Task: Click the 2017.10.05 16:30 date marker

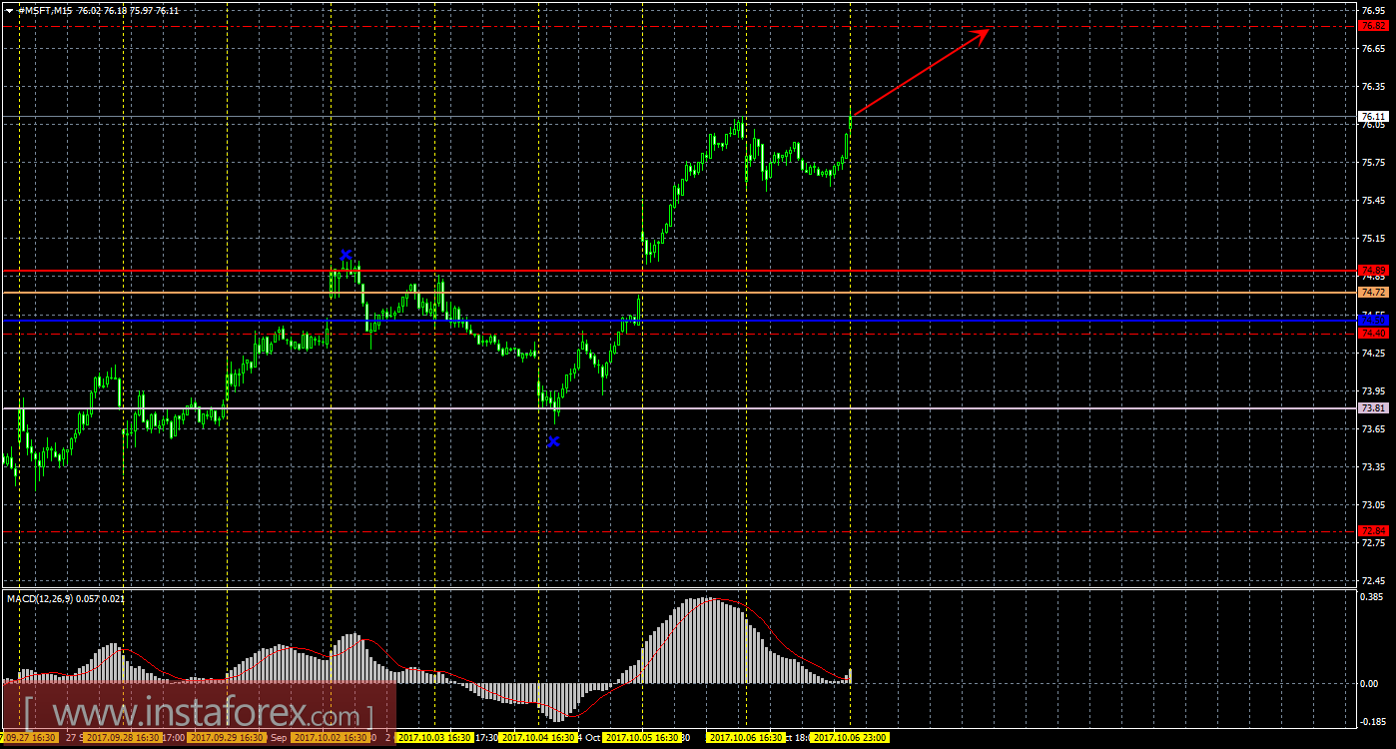Action: coord(643,738)
